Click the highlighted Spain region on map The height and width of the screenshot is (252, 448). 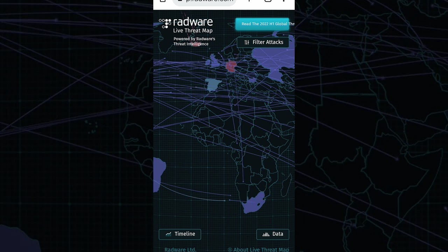pos(213,84)
